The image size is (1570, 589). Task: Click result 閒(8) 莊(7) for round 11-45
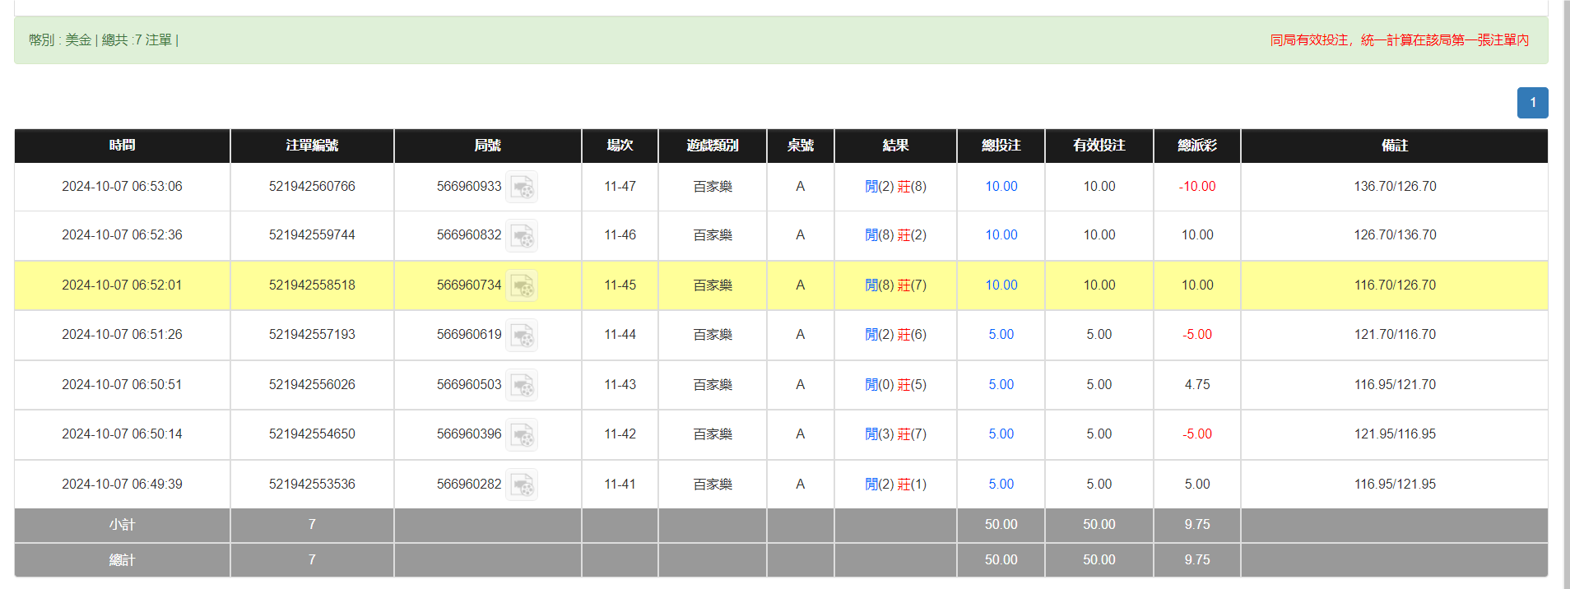[x=895, y=285]
